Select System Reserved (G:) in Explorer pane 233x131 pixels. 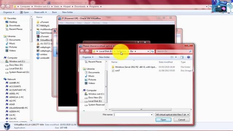coord(17,72)
